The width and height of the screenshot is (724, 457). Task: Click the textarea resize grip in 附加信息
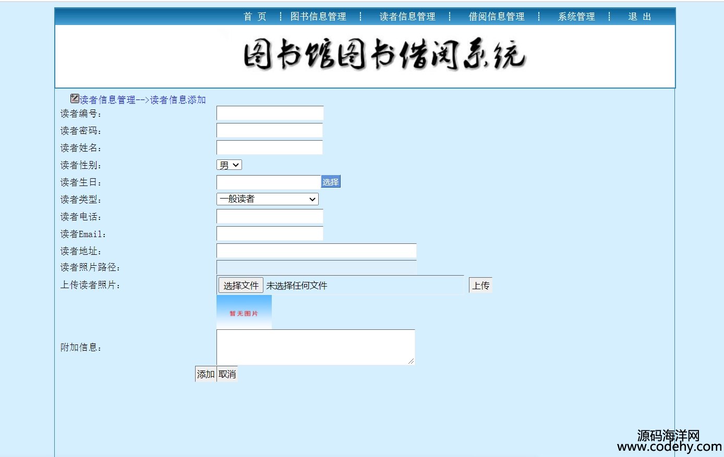pos(411,361)
